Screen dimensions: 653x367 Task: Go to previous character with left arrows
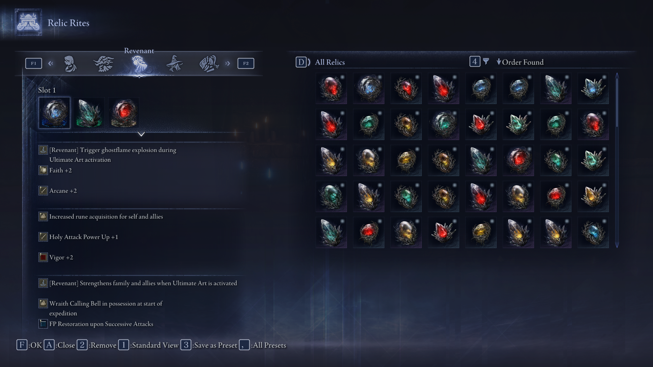pos(51,64)
